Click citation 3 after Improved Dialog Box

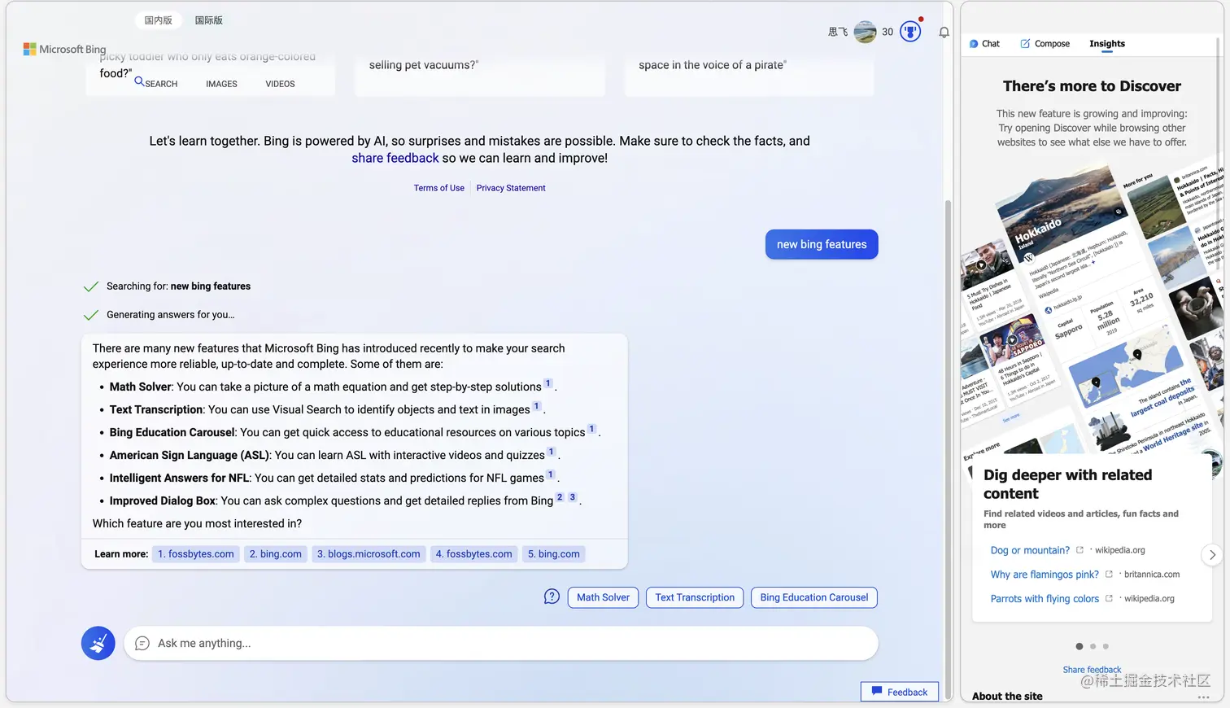coord(573,497)
